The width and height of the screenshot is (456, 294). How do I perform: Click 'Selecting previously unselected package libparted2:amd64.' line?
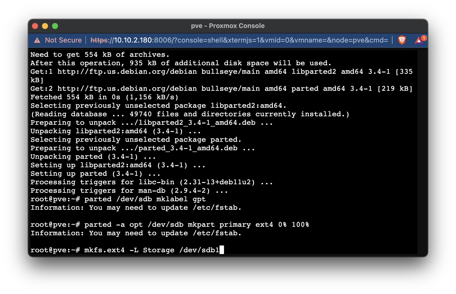[x=158, y=105]
